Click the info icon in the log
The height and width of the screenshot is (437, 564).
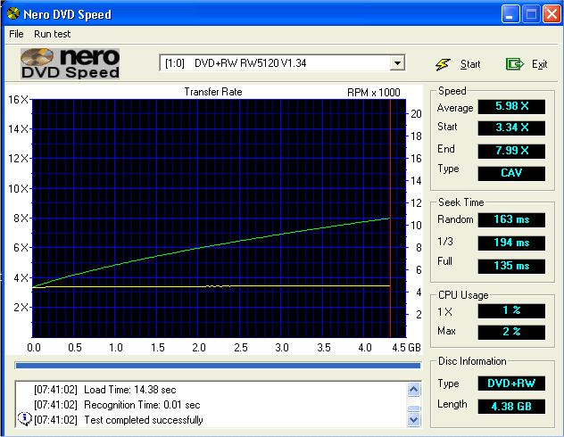pyautogui.click(x=24, y=419)
